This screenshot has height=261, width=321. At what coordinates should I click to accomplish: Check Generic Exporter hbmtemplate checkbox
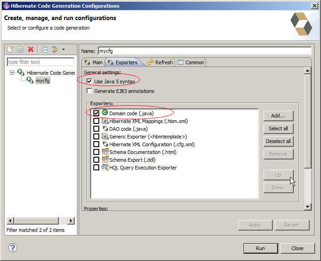click(x=96, y=137)
